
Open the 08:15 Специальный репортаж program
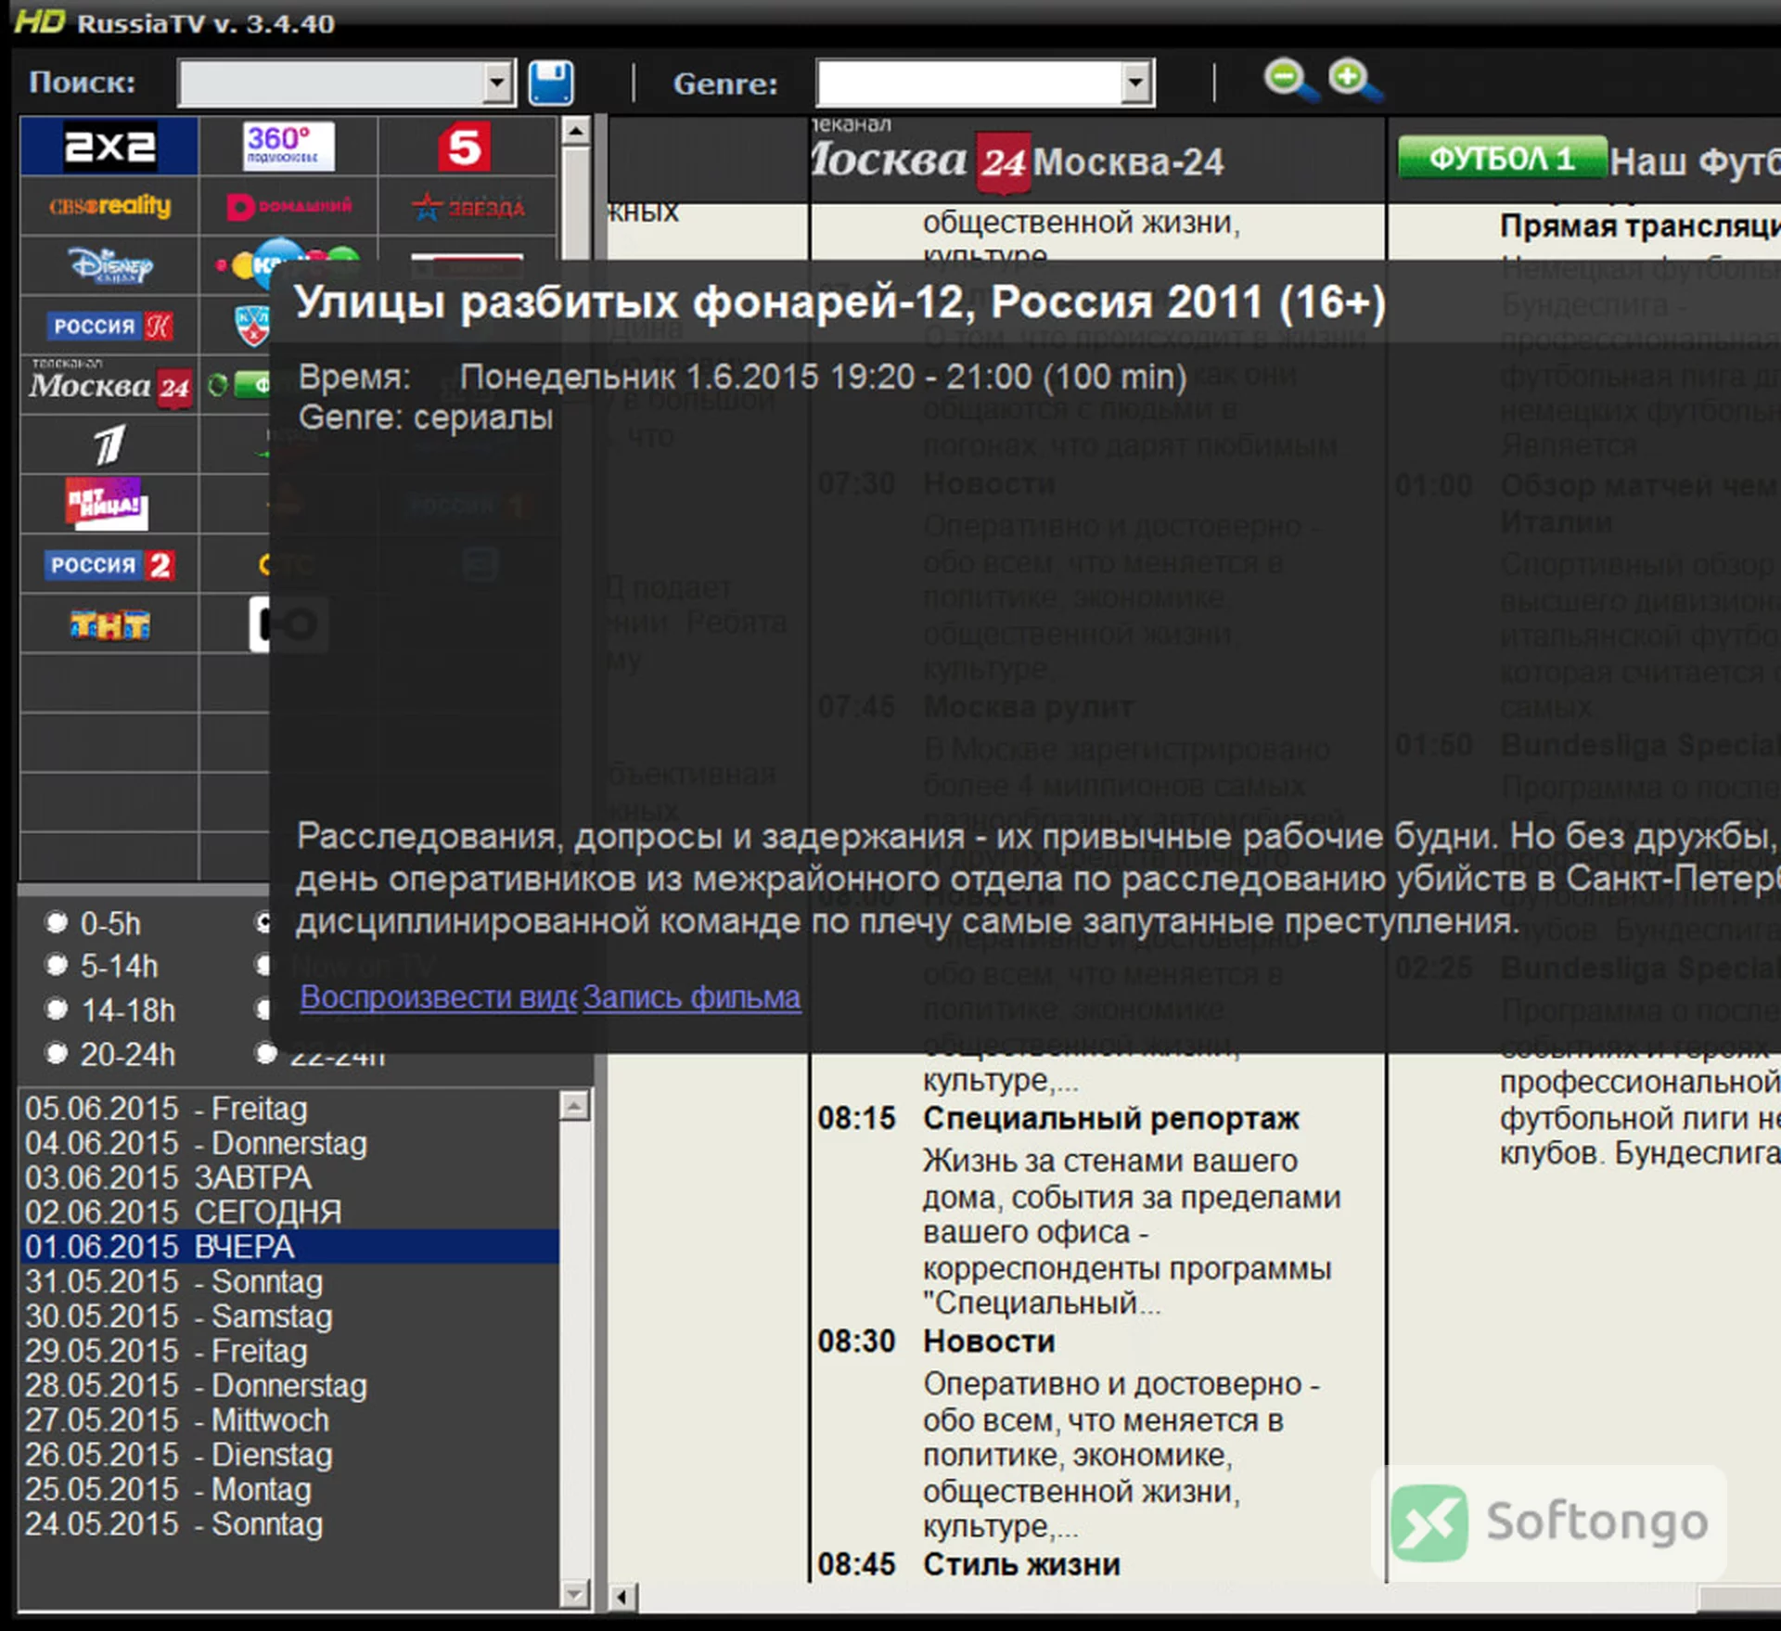point(1109,1118)
